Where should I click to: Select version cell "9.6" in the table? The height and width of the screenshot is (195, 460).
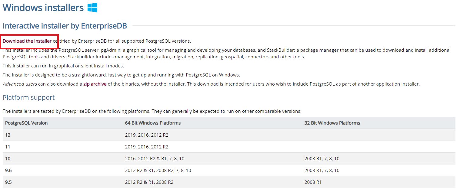pyautogui.click(x=8, y=171)
